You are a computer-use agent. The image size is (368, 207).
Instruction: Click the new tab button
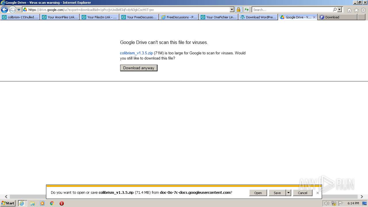coord(361,17)
